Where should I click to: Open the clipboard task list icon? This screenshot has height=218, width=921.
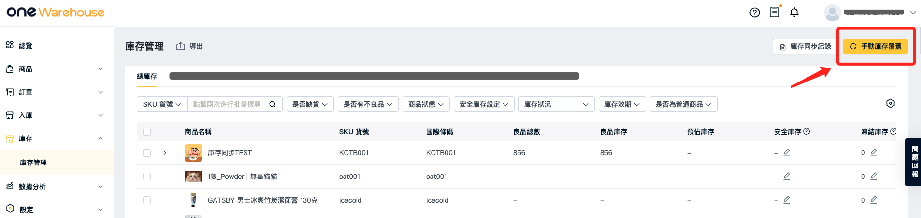click(x=775, y=12)
